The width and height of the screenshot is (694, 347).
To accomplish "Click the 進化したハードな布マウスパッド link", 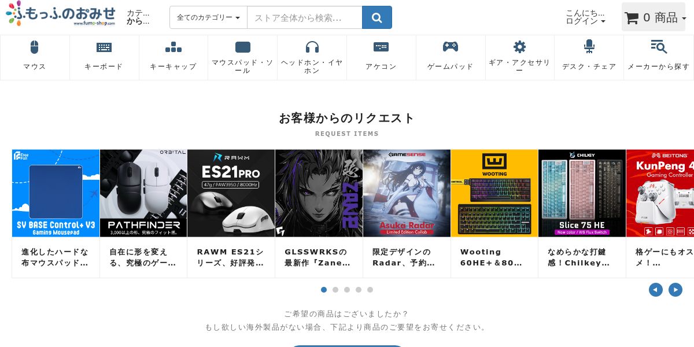I will point(55,257).
